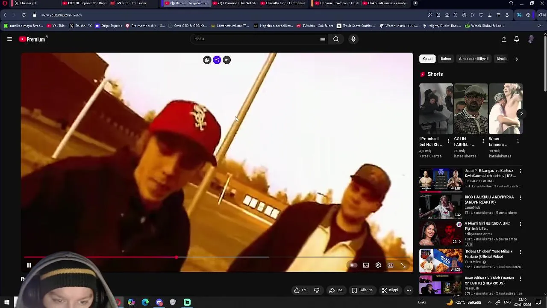The width and height of the screenshot is (547, 308).
Task: Toggle autoplay switch in player
Action: (x=353, y=265)
